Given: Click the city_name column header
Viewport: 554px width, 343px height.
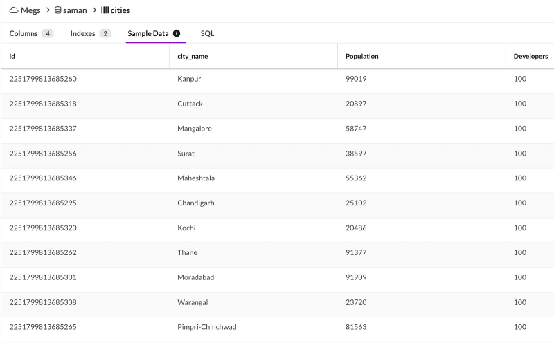Looking at the screenshot, I should click(x=193, y=57).
